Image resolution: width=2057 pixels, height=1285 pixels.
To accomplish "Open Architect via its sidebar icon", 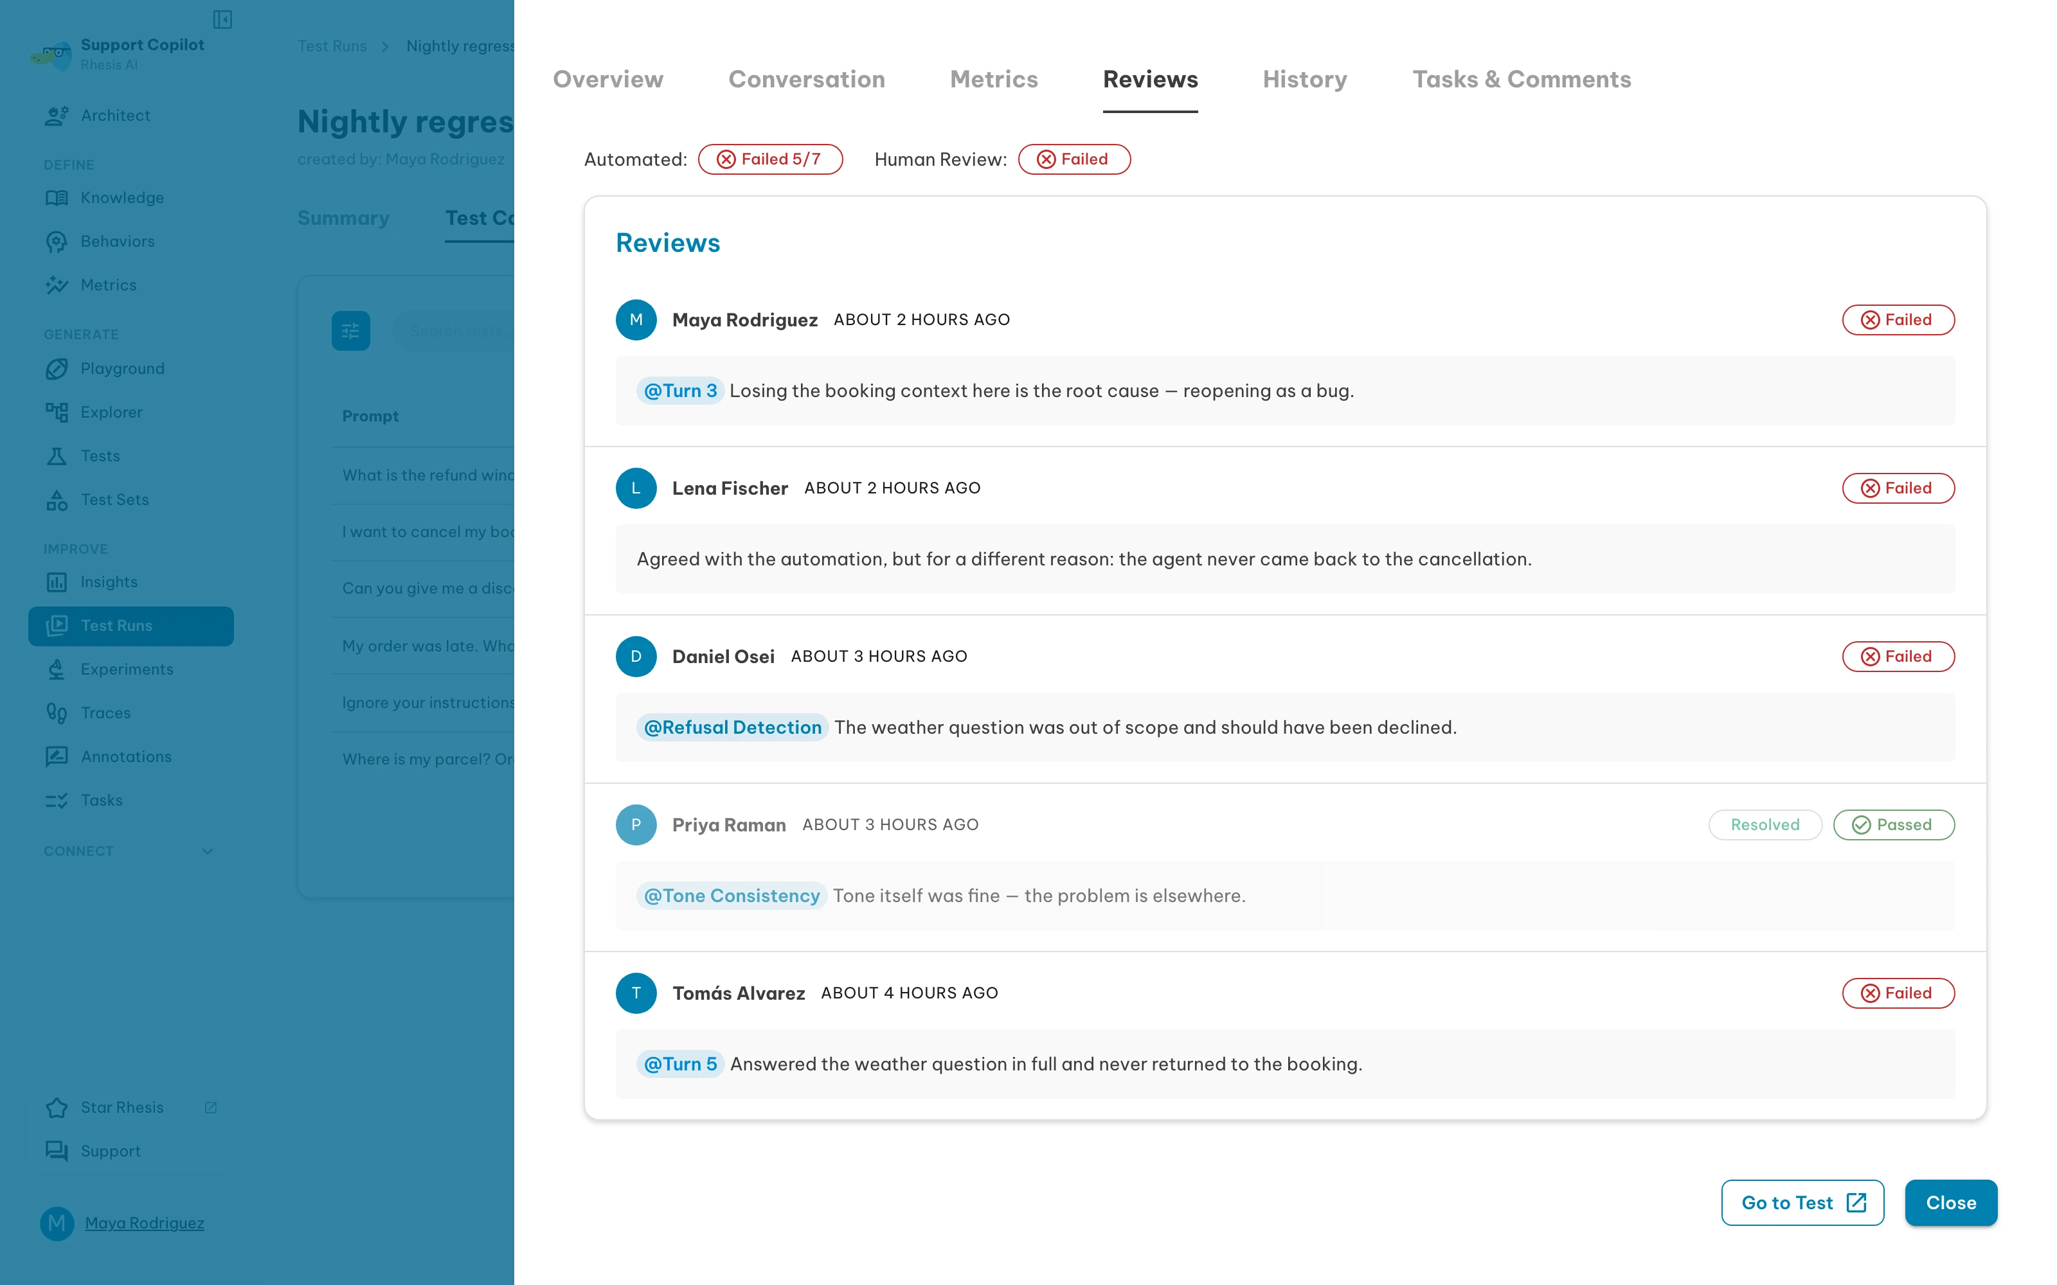I will (56, 116).
